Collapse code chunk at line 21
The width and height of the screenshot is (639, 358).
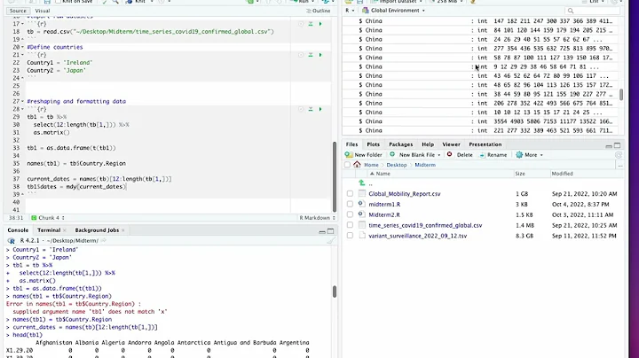coord(22,55)
